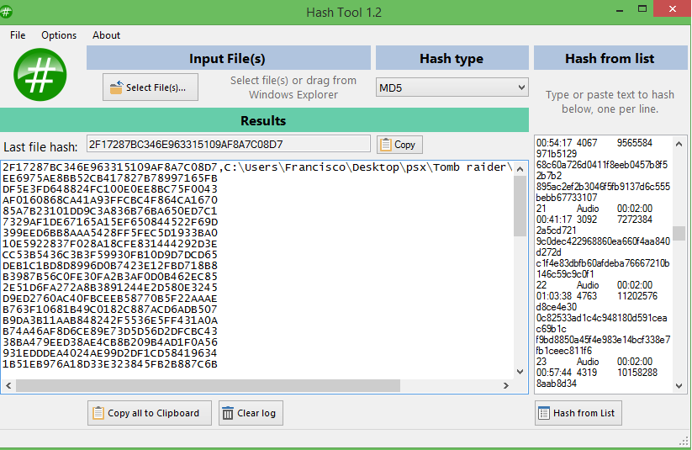
Task: Click list entry 2a5cd721
Action: (556, 230)
